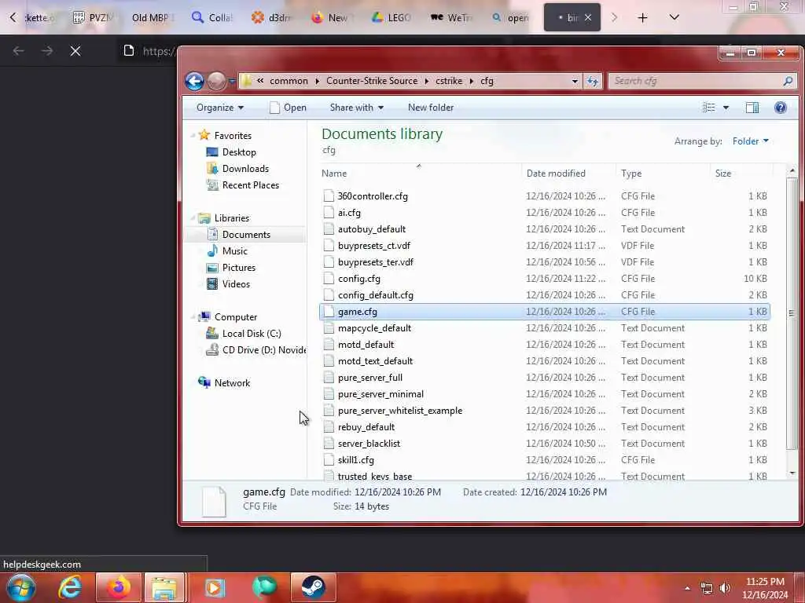Expand the address bar history dropdown
Screen dimensions: 805x603
click(575, 81)
